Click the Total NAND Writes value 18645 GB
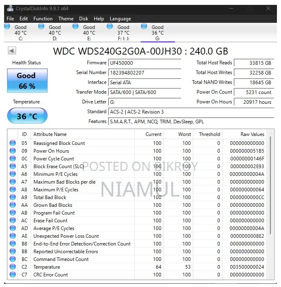 [x=254, y=82]
